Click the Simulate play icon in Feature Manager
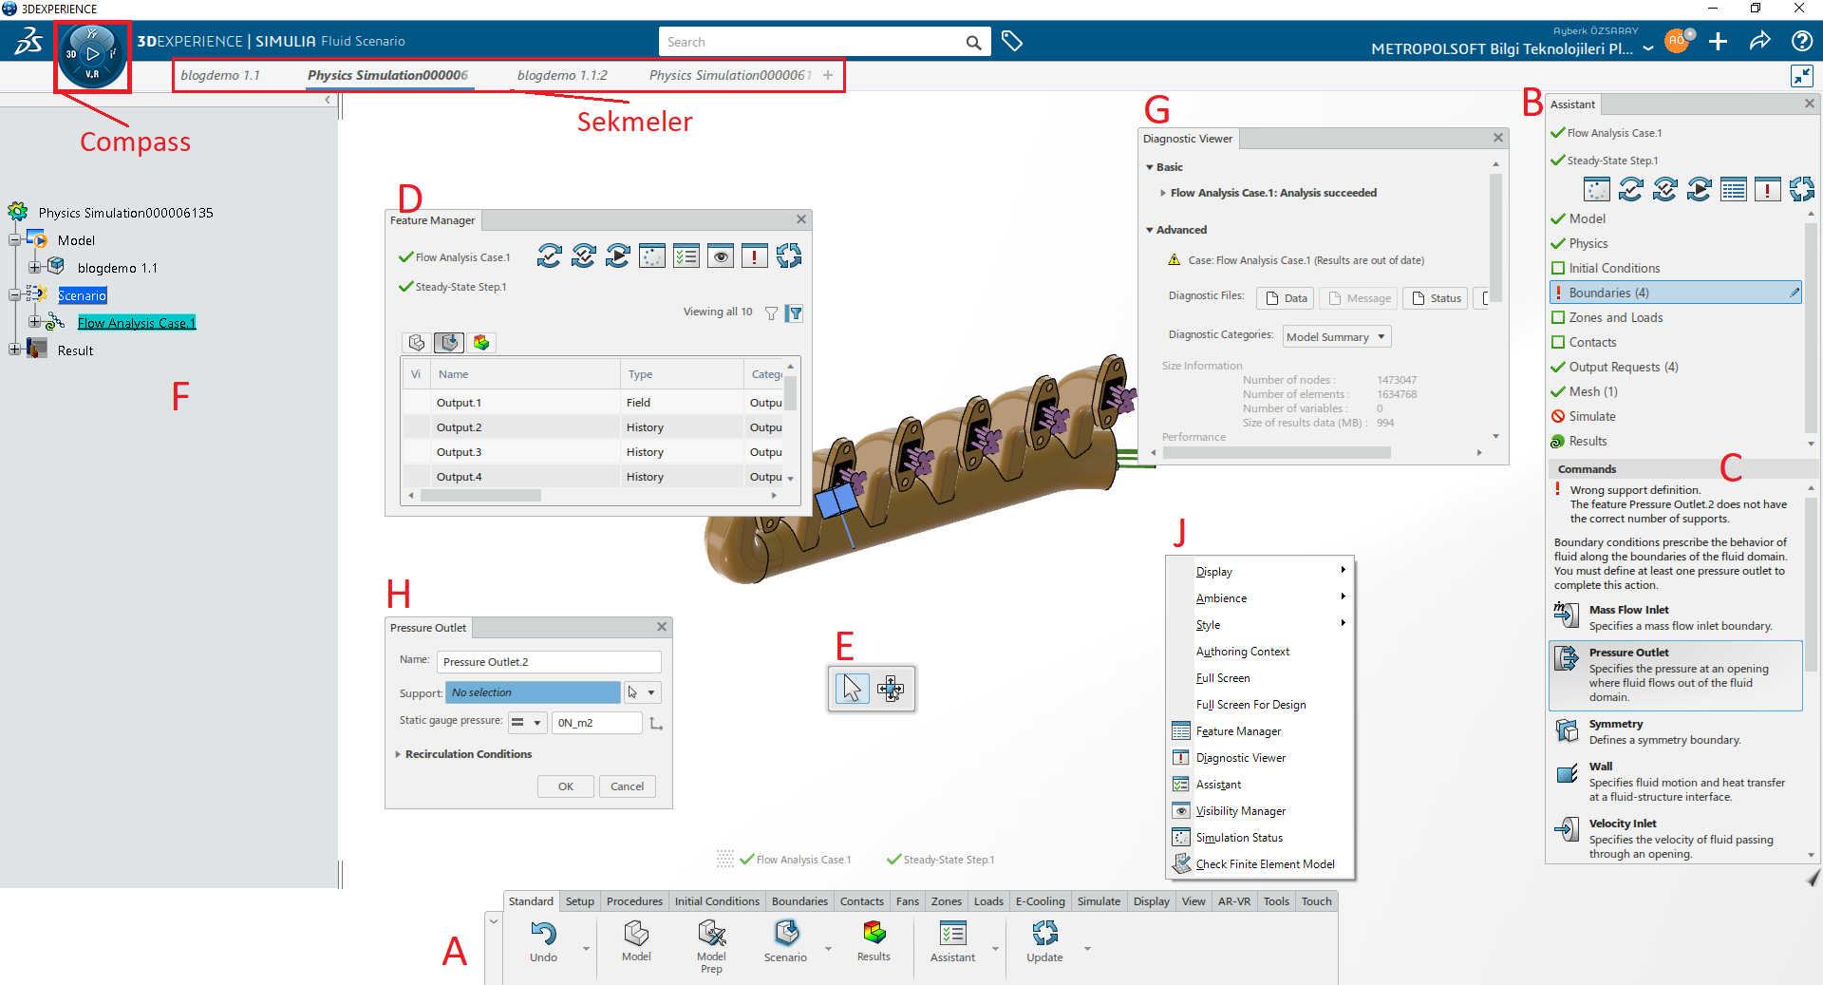Screen dimensions: 1823x985 pos(618,256)
